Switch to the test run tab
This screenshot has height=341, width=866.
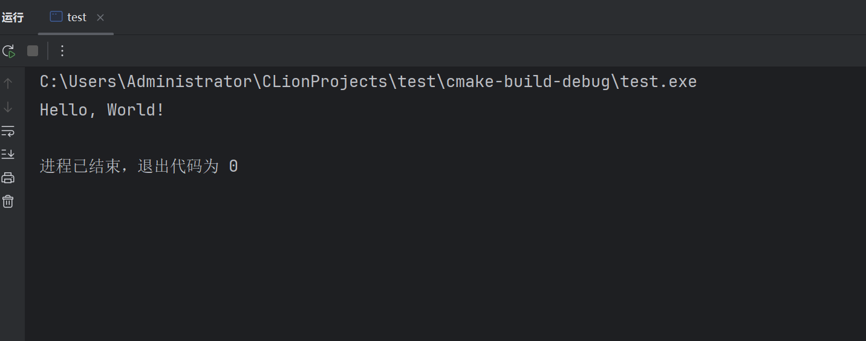77,18
